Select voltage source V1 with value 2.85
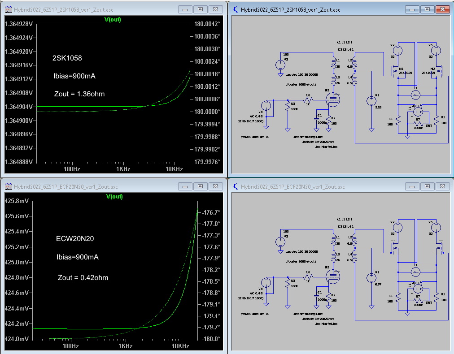 371,101
